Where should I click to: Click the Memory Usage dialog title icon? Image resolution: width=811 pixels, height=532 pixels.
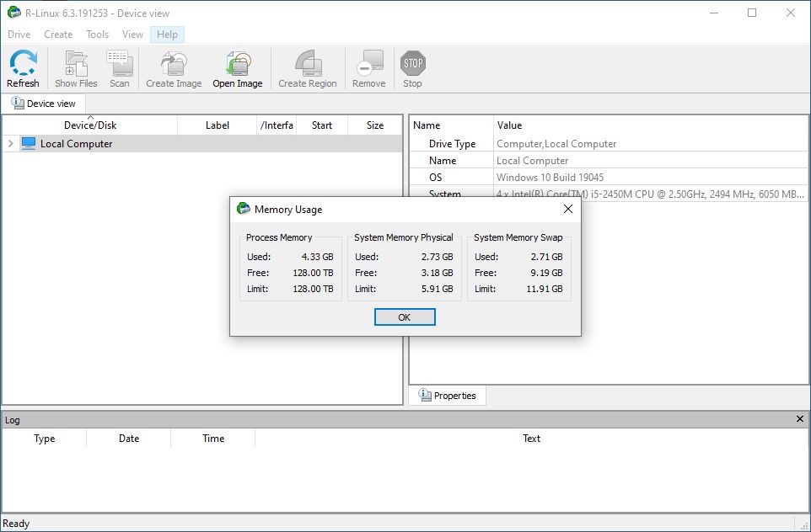tap(243, 209)
